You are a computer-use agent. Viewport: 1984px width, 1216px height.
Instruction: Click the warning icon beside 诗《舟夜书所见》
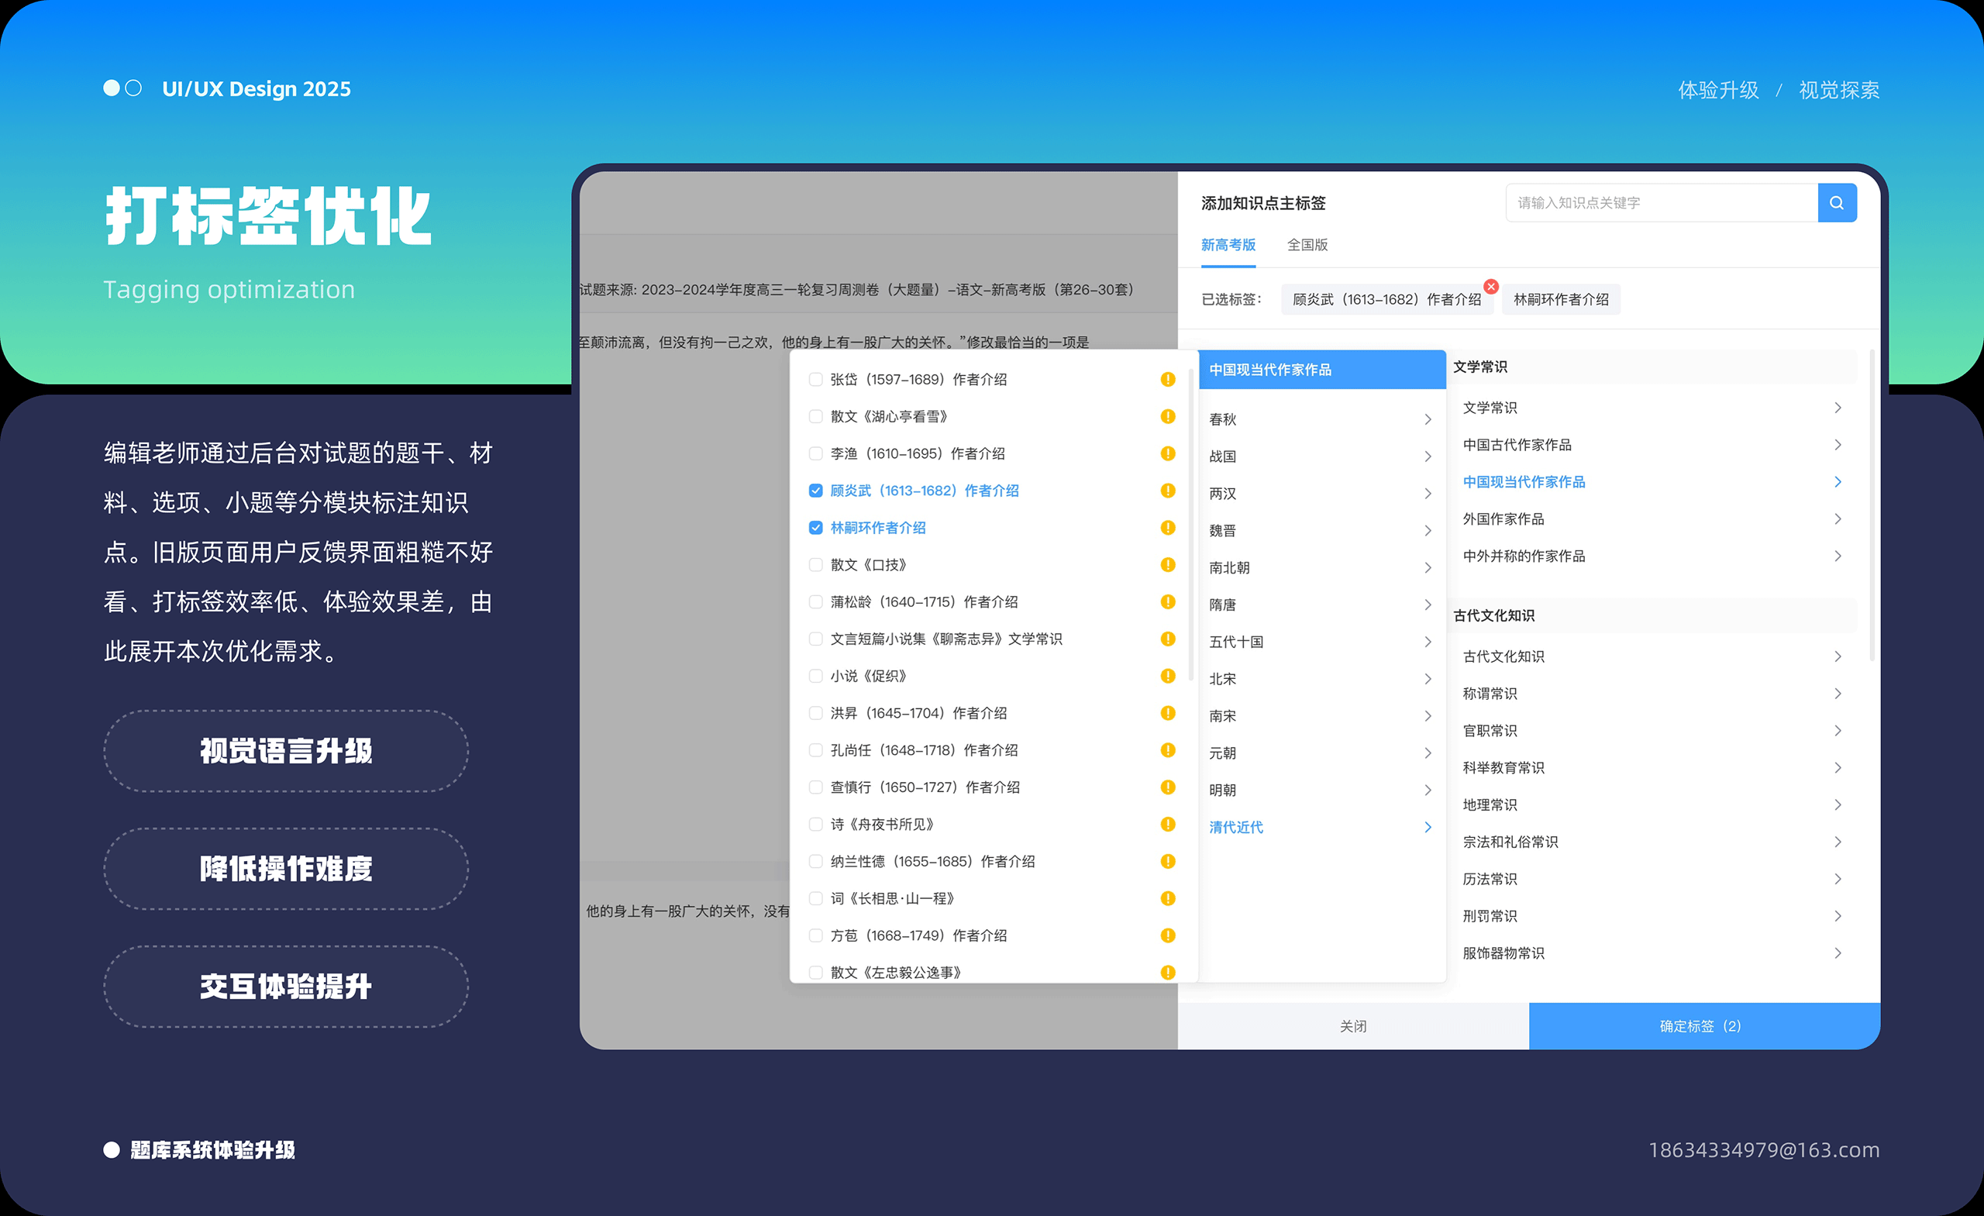coord(1167,824)
